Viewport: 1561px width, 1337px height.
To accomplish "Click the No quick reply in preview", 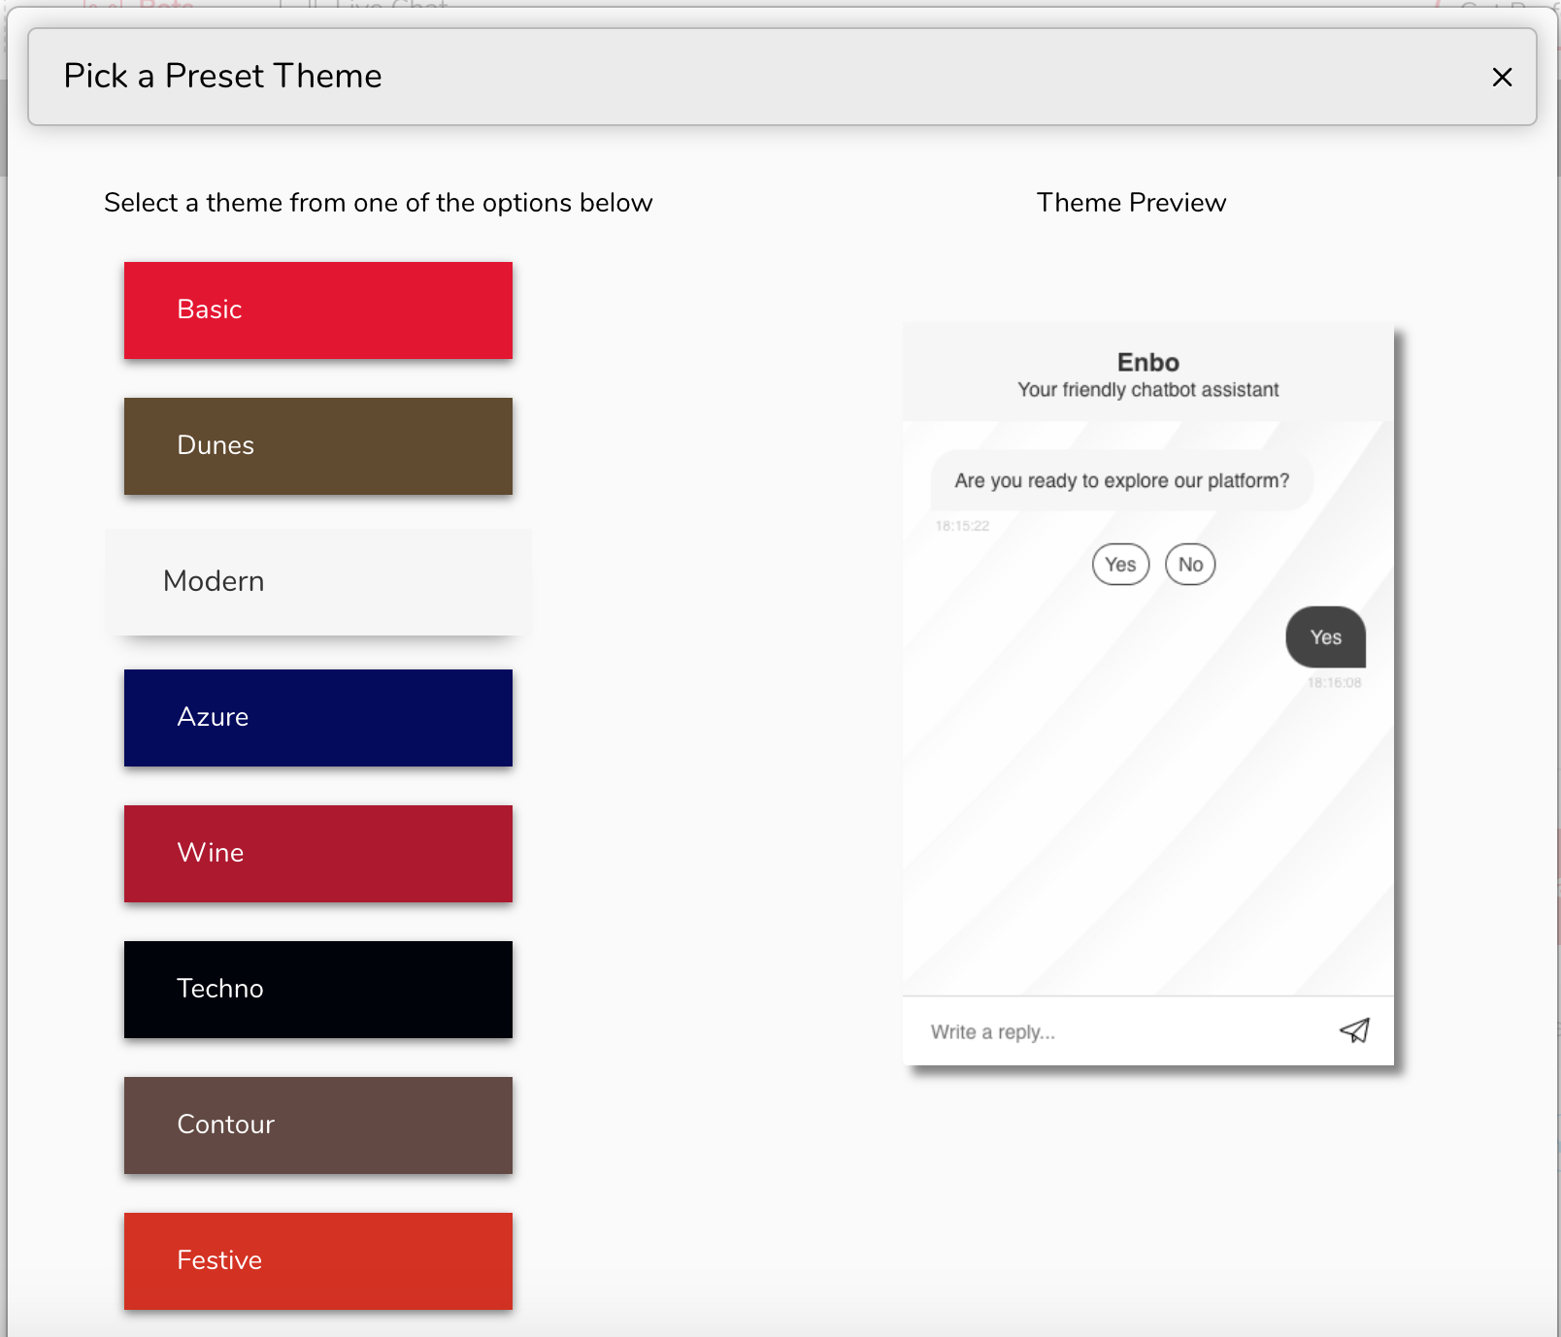I will point(1190,565).
